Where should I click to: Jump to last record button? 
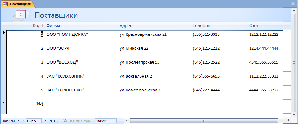(51, 121)
